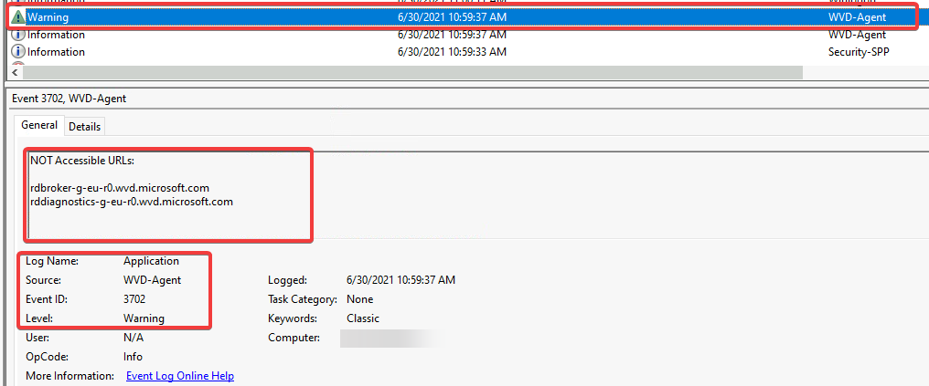The width and height of the screenshot is (929, 386).
Task: Click the Event ID value 3702
Action: (134, 299)
